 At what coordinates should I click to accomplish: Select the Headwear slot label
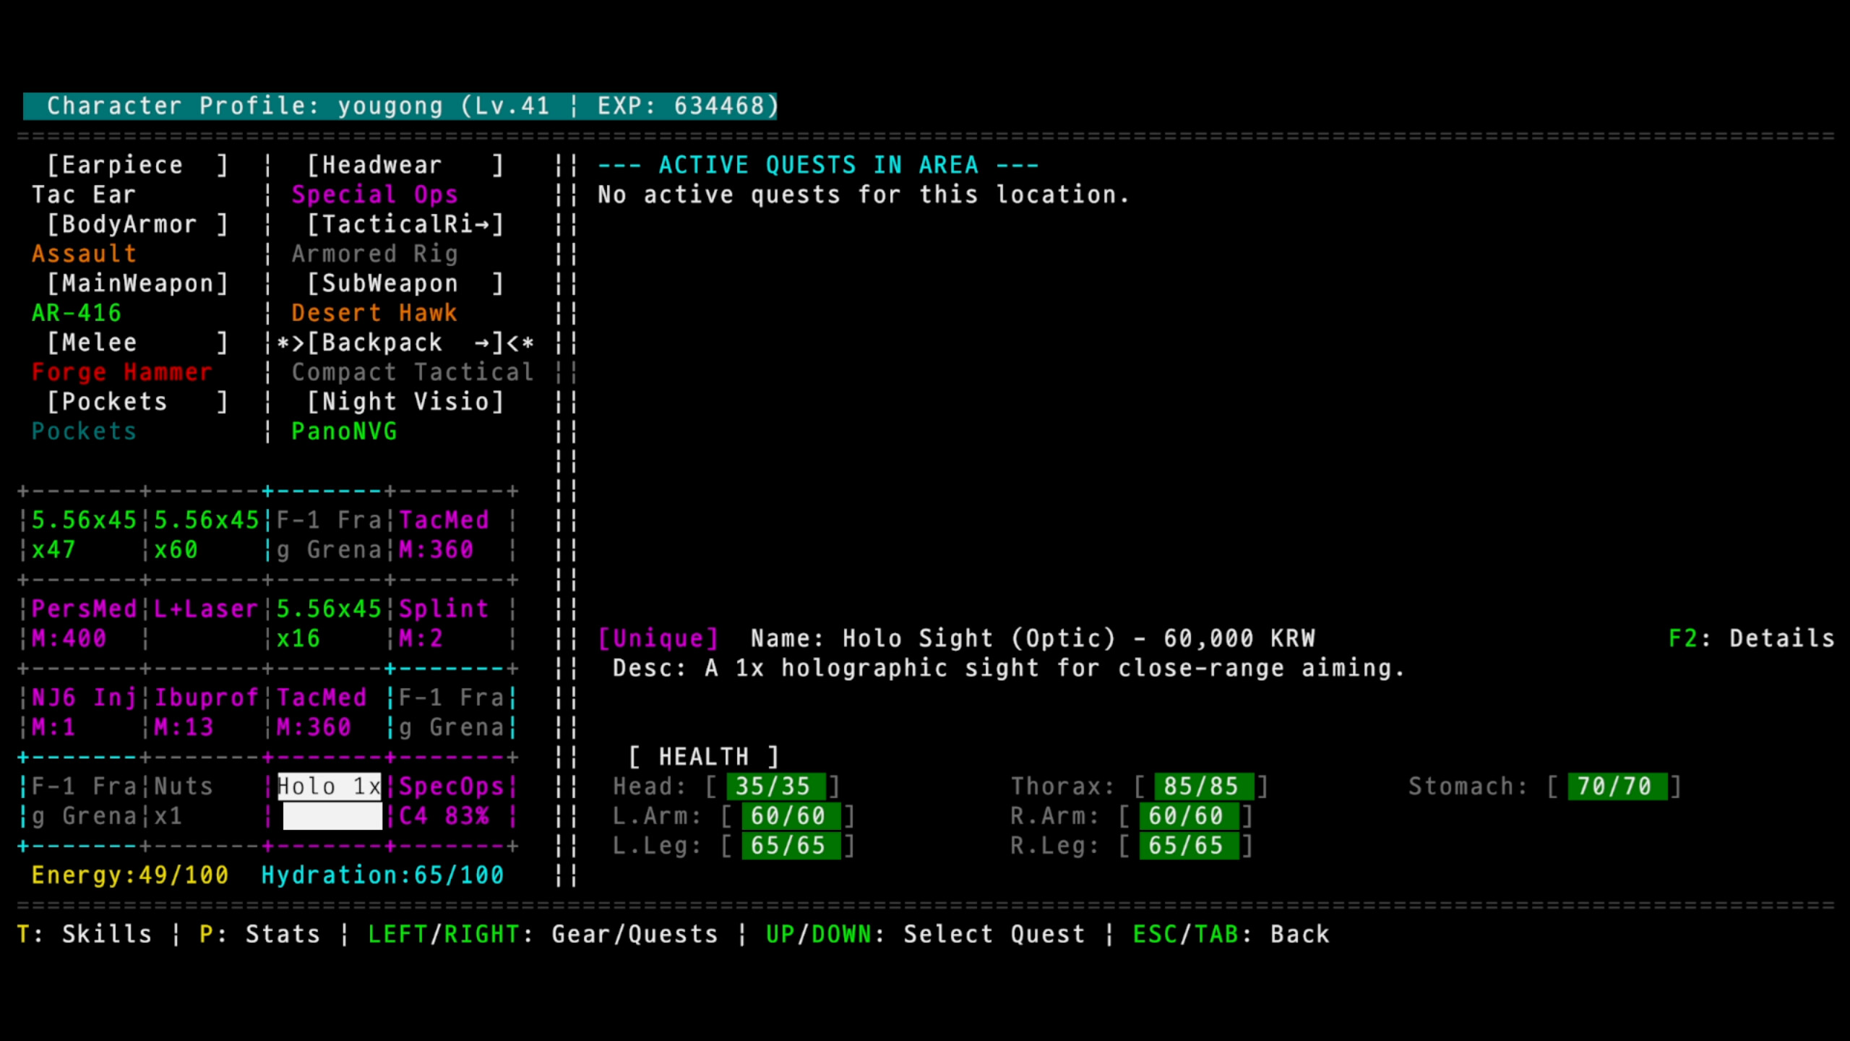tap(405, 165)
